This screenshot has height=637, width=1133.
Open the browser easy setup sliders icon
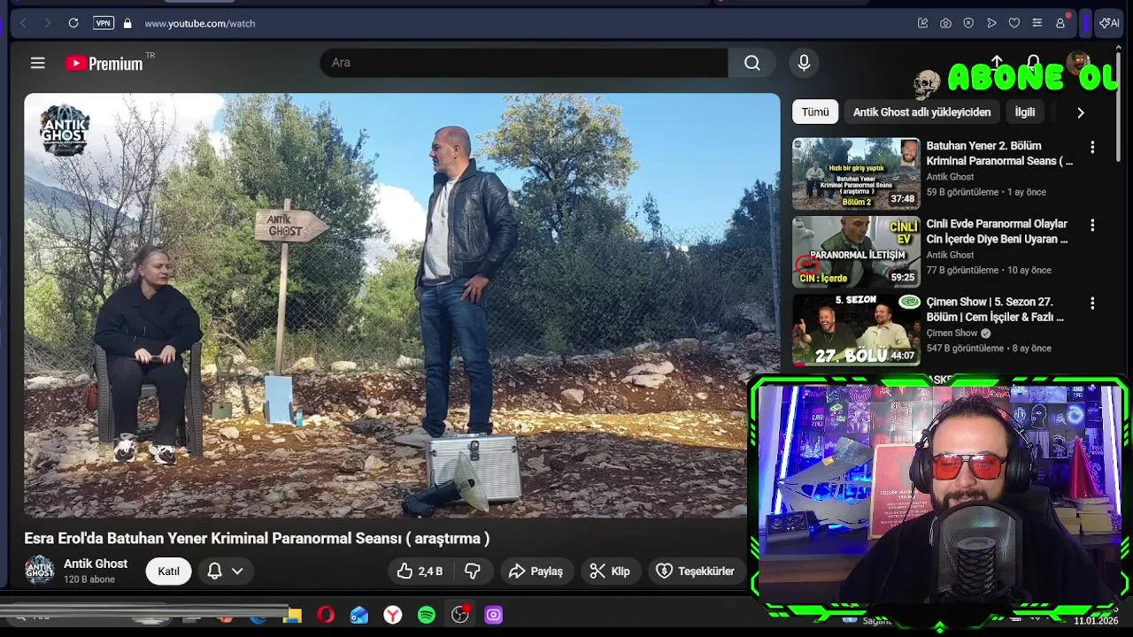click(x=1037, y=23)
